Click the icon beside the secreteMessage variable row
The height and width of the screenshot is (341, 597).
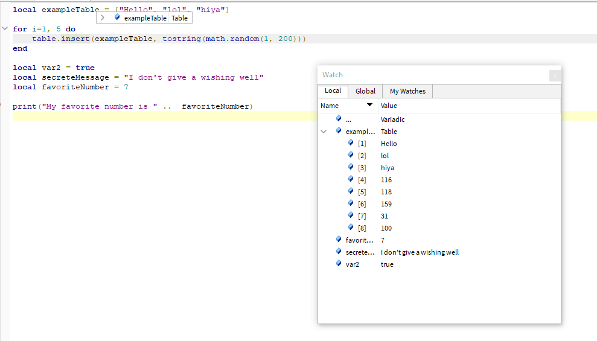tap(339, 252)
